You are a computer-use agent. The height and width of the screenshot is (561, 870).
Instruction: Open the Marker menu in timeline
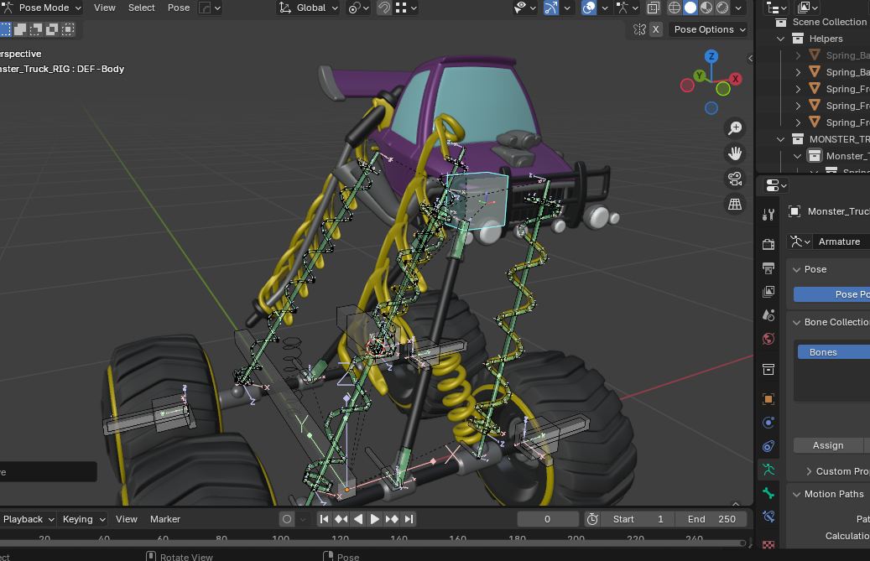[165, 519]
